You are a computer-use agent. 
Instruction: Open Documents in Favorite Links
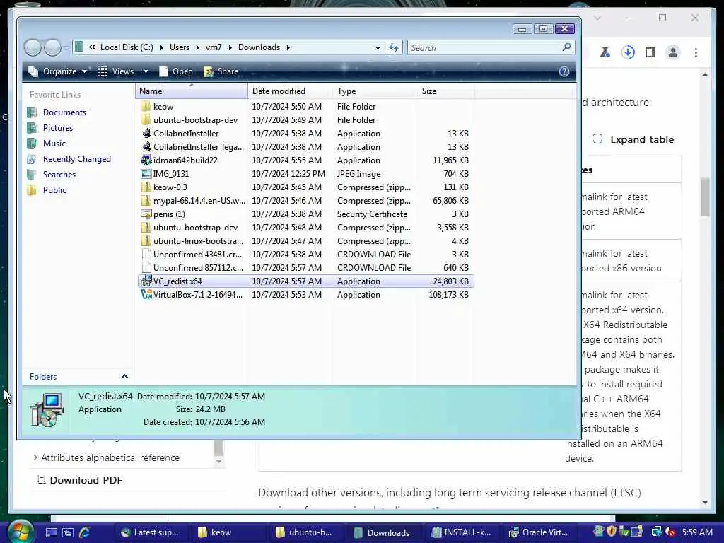click(64, 112)
